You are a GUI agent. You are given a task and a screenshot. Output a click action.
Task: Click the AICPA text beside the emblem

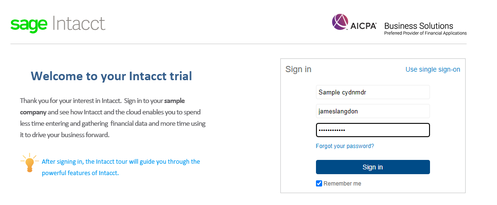(363, 26)
